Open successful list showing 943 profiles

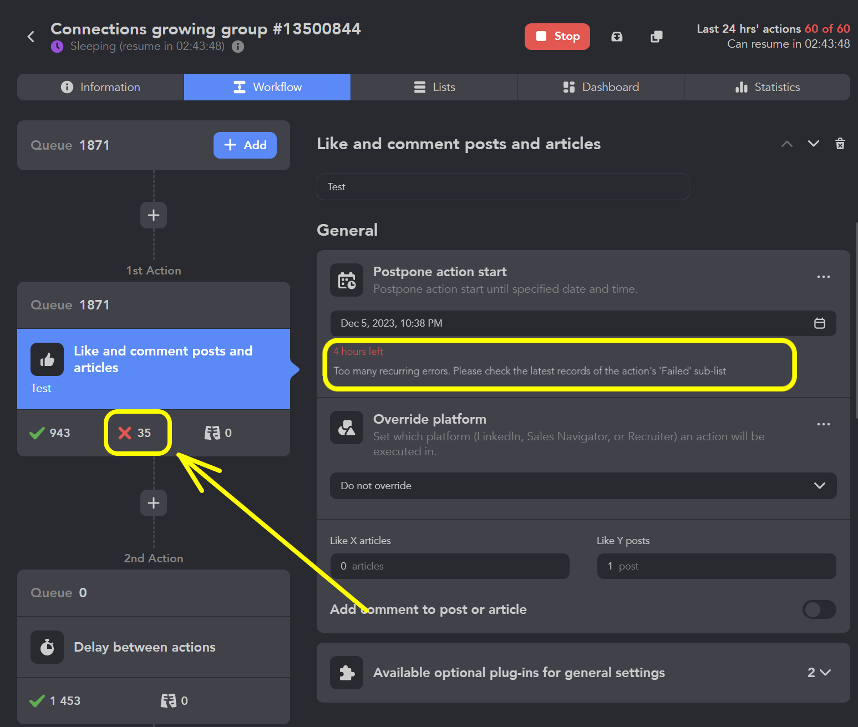tap(50, 433)
